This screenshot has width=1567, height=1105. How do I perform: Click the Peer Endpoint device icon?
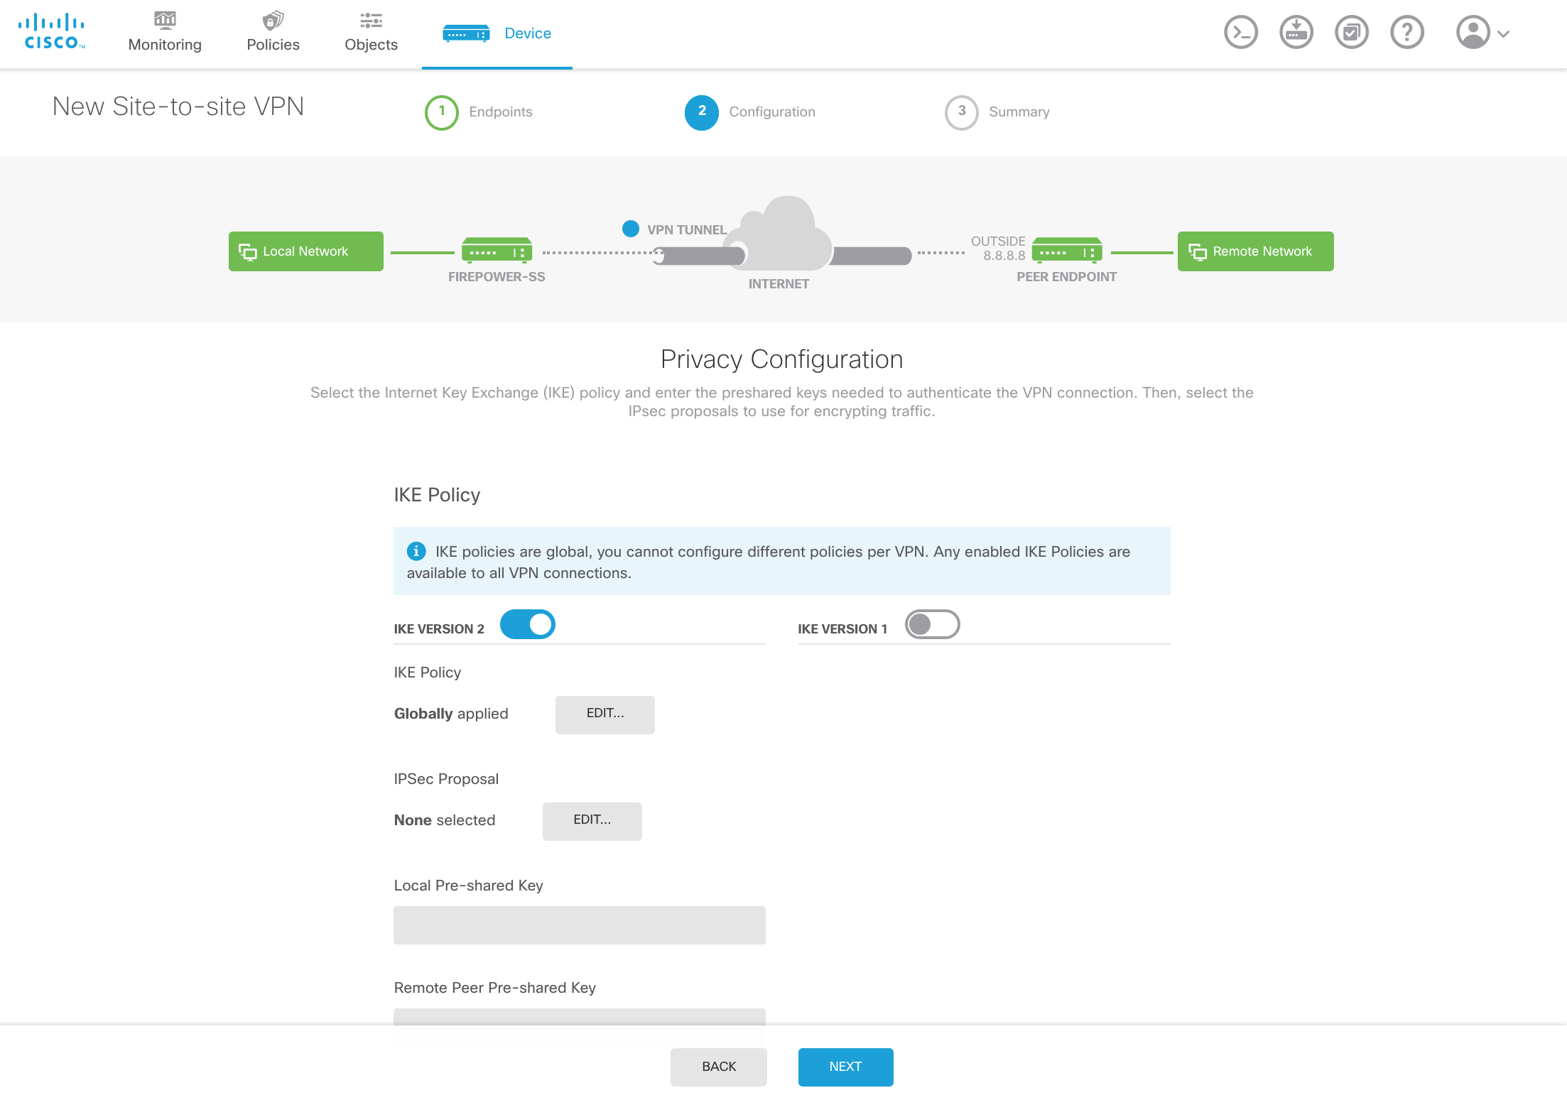[1067, 251]
